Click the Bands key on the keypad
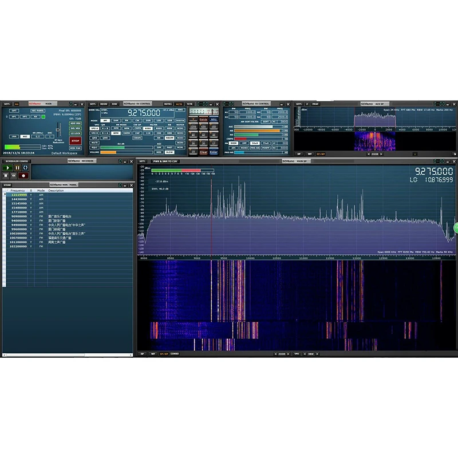Image resolution: width=458 pixels, height=458 pixels. click(x=203, y=120)
